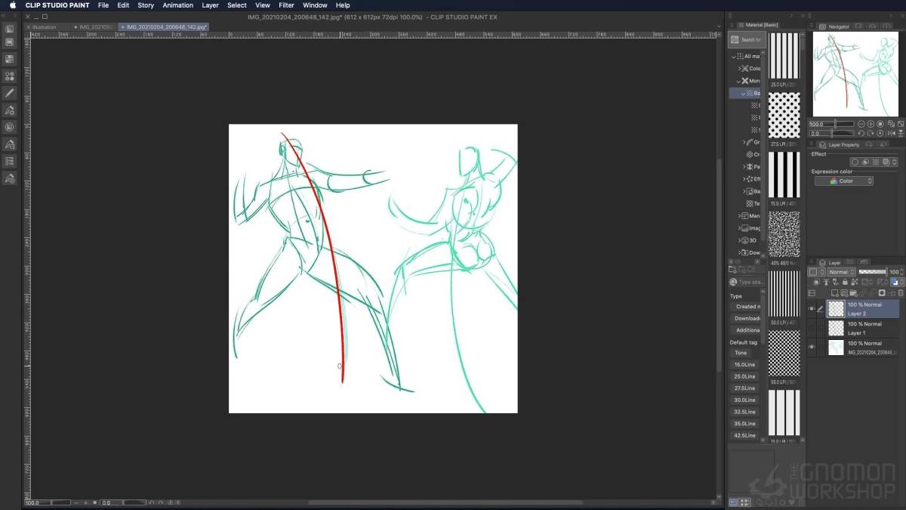The width and height of the screenshot is (906, 510).
Task: Open the layer blending mode Normal dropdown
Action: (x=842, y=272)
